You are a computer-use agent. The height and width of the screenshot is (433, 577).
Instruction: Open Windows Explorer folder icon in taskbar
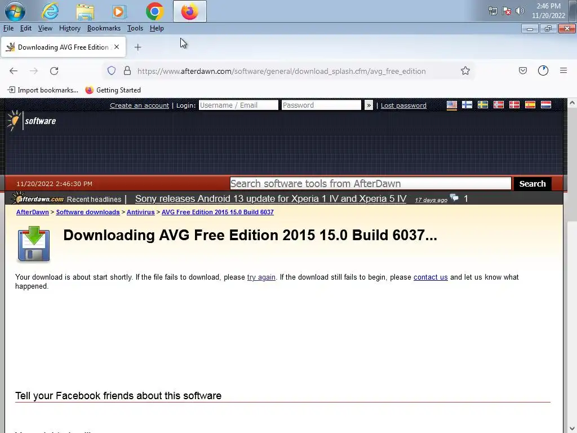tap(85, 11)
